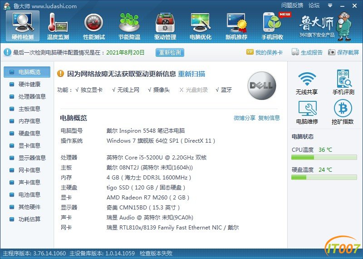Image resolution: width=363 pixels, height=259 pixels.
Task: Click the orange warning icon by network error
Action: pos(60,74)
